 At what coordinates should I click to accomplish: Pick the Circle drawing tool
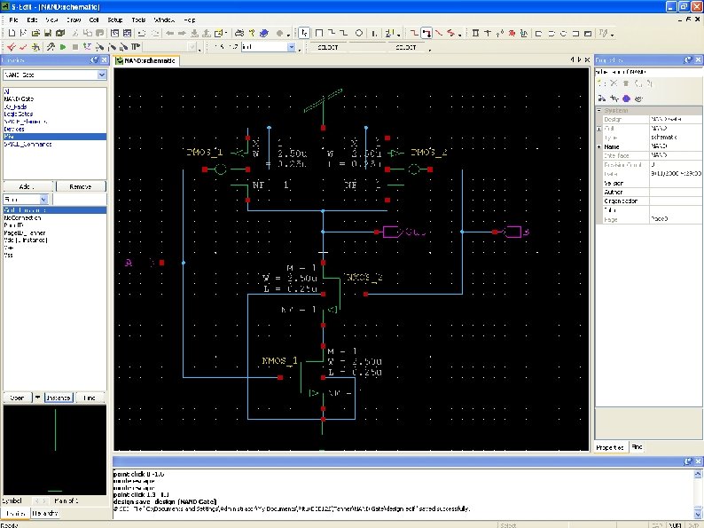[x=358, y=33]
